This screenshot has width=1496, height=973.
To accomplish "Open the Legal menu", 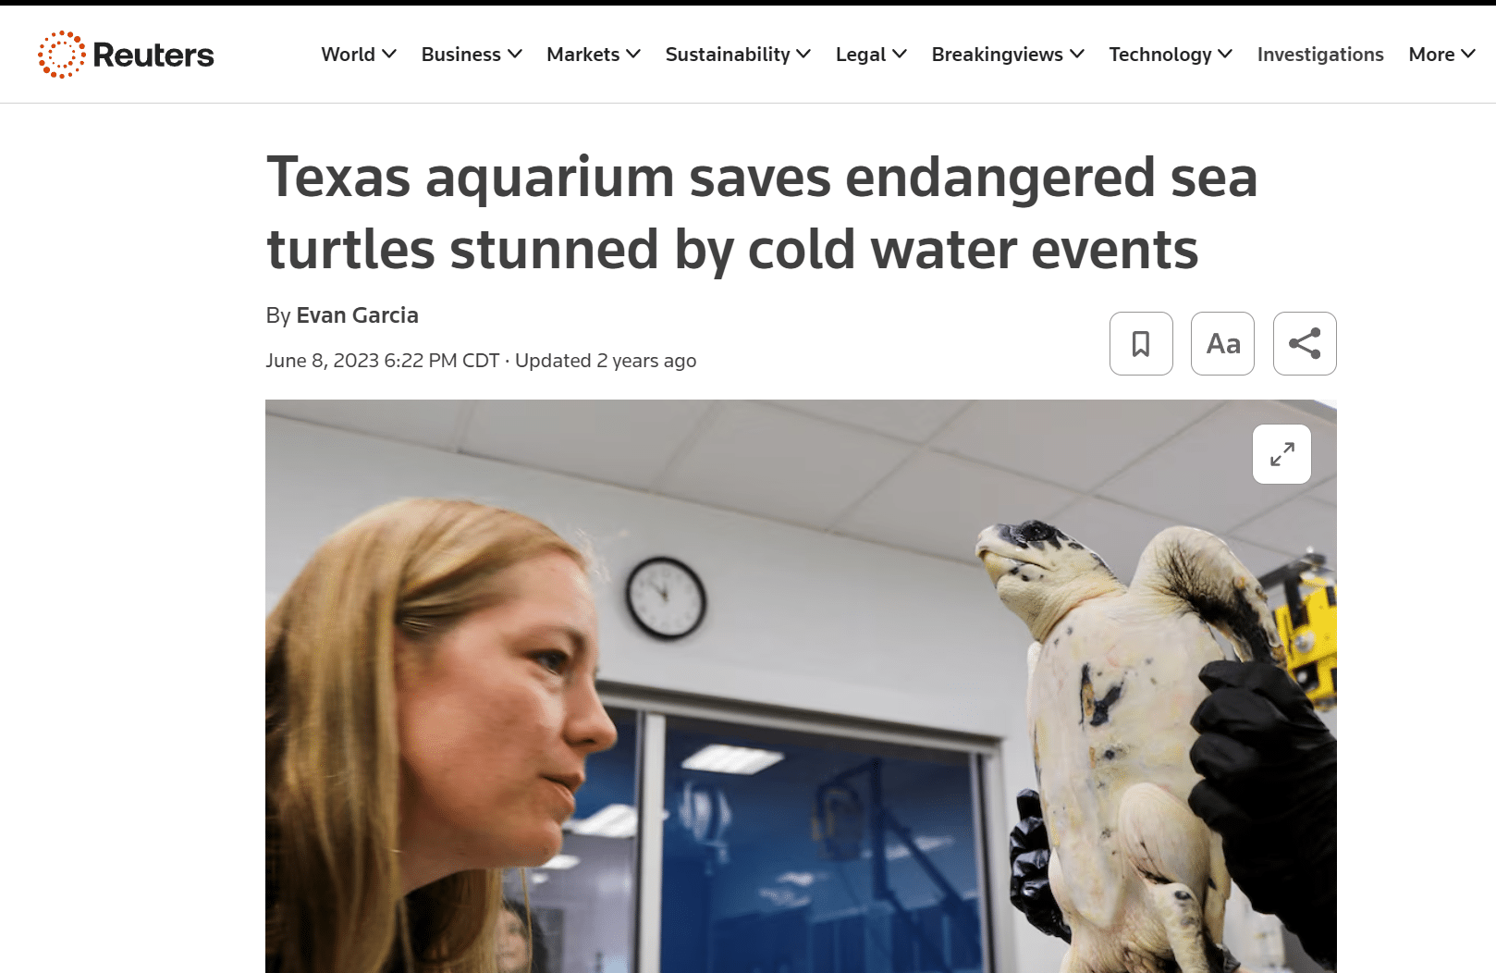I will [x=871, y=55].
